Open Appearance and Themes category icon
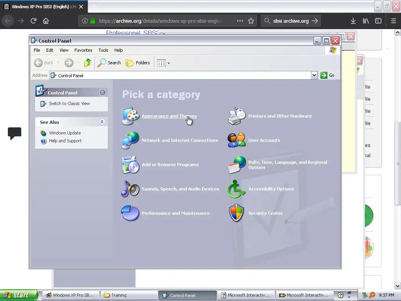Screen dimensions: 401x301 pos(130,116)
